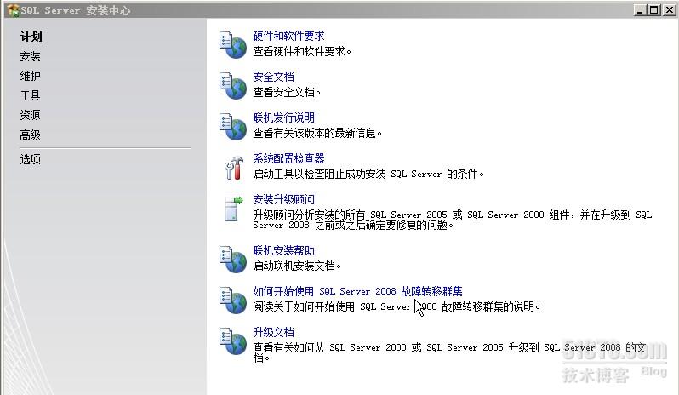The image size is (679, 395).
Task: Click the SQL Server 安装中心 title bar icon
Action: click(13, 10)
